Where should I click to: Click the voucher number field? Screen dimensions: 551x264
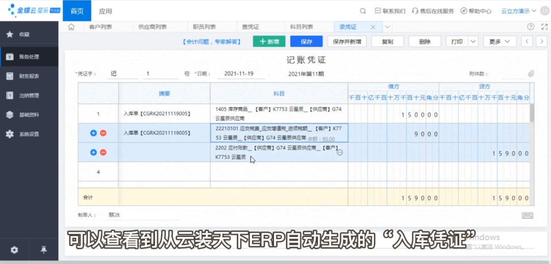coord(161,74)
